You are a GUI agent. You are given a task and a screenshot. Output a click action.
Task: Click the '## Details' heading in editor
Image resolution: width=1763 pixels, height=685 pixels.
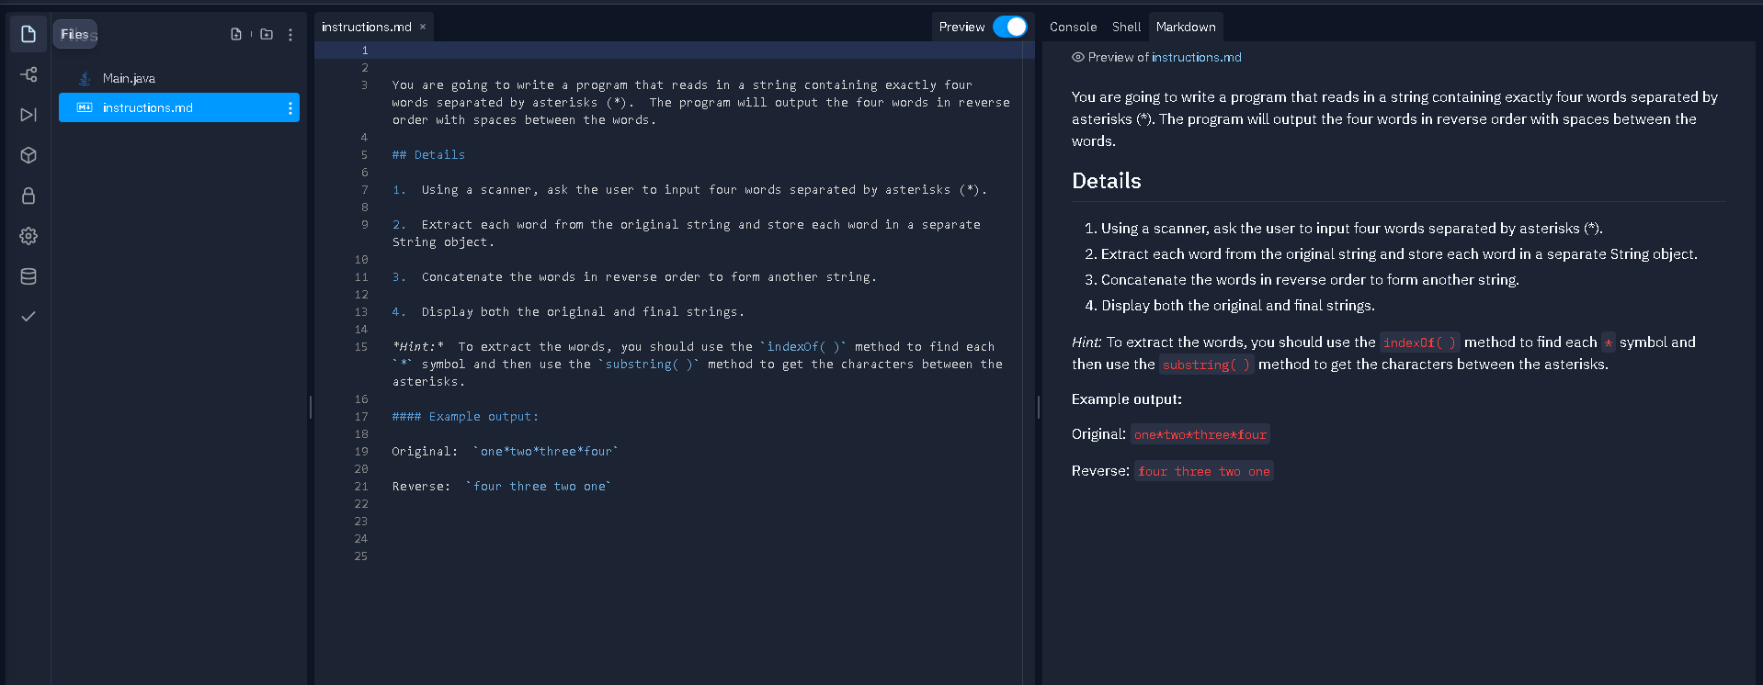(x=428, y=155)
